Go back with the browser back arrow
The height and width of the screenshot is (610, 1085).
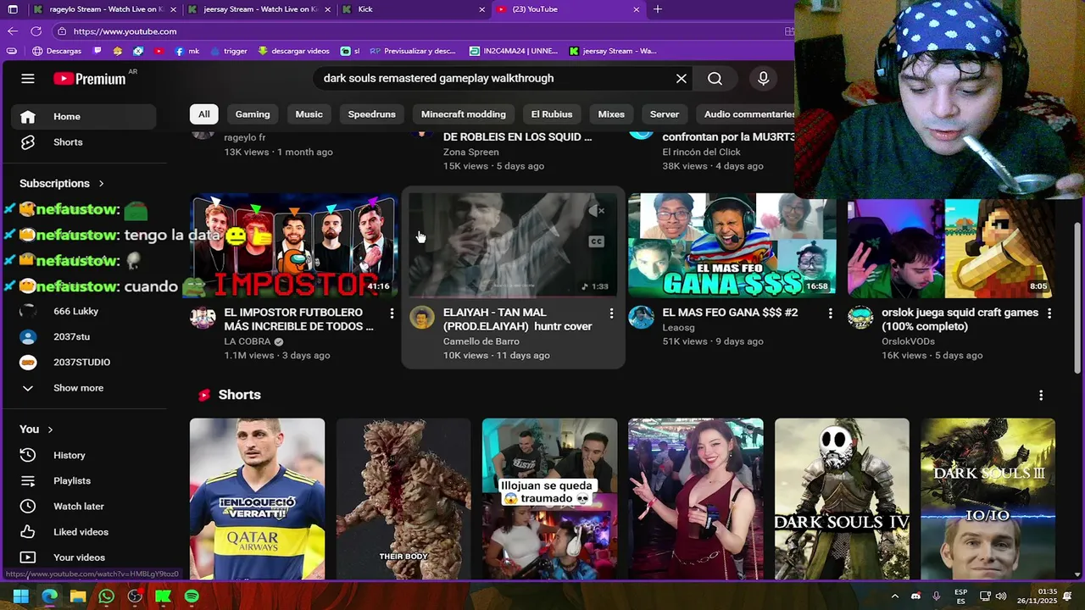pyautogui.click(x=12, y=31)
